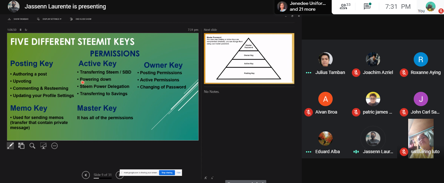The height and width of the screenshot is (183, 444).
Task: Select Joachim Azriel's profile avatar
Action: [373, 59]
